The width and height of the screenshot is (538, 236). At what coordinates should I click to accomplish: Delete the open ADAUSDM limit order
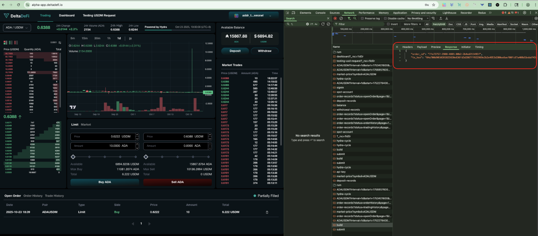coord(267,212)
